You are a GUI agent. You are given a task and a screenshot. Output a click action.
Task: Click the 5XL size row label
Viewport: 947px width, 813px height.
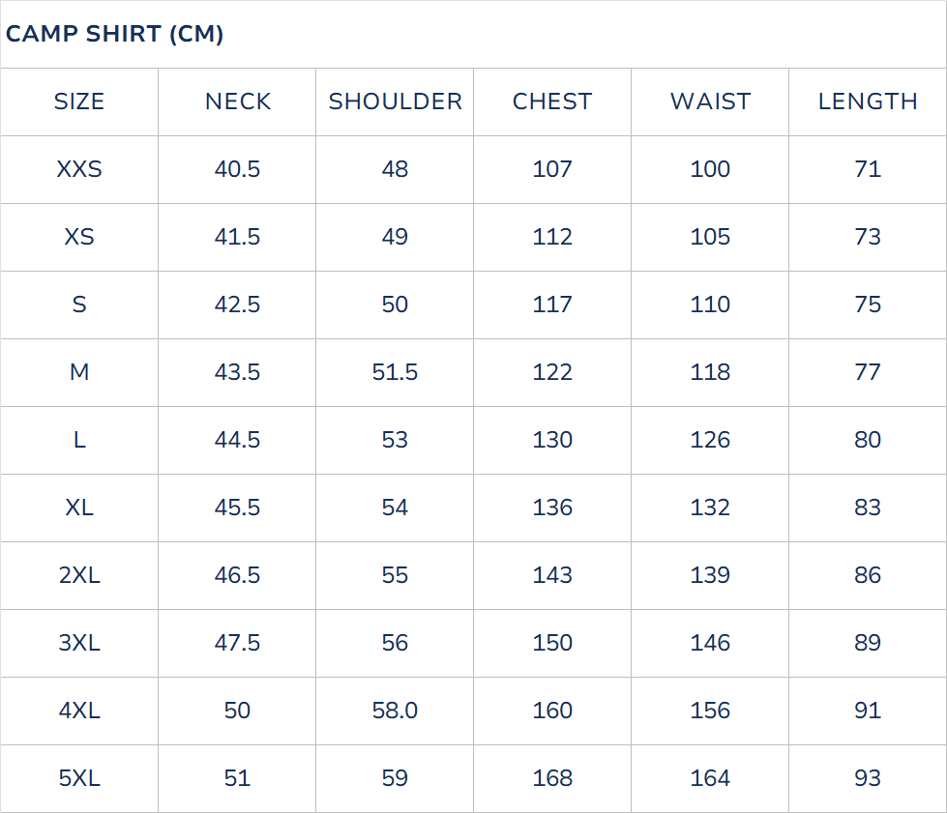(79, 778)
